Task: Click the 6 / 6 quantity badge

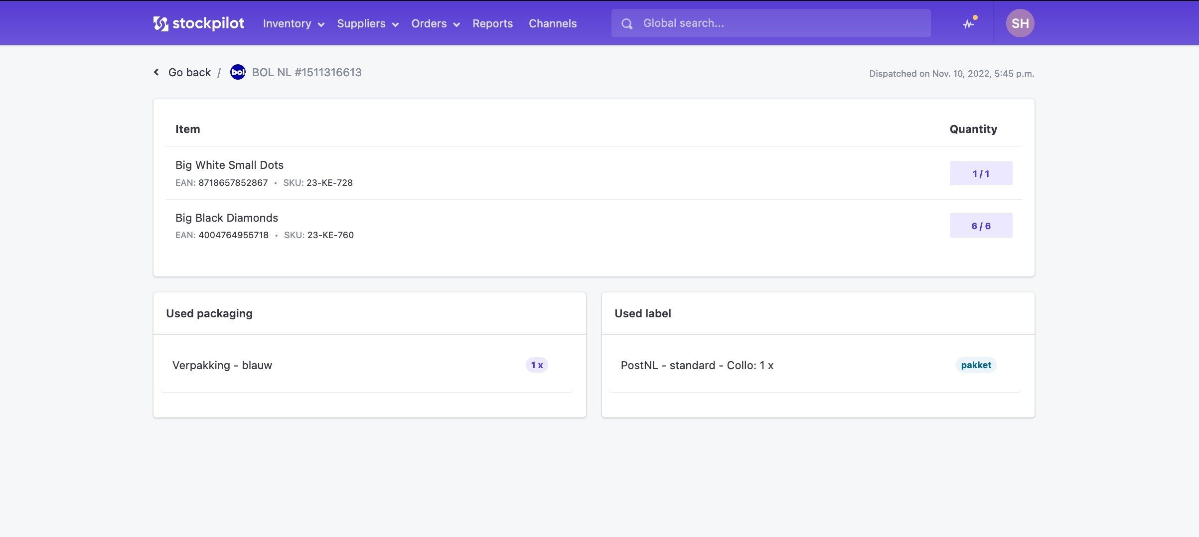Action: pyautogui.click(x=981, y=226)
